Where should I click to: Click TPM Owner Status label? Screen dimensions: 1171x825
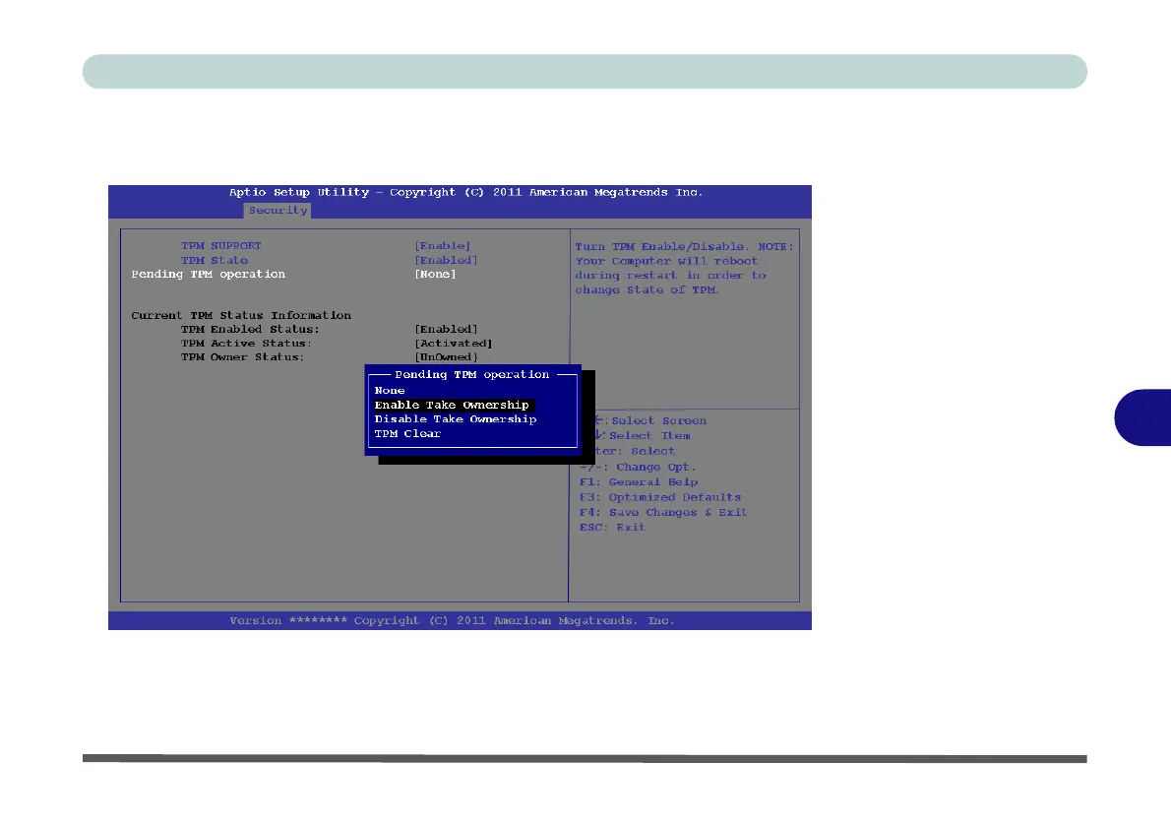pos(243,357)
